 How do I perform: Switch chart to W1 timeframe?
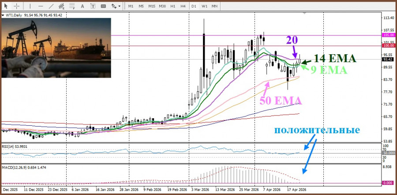tap(204, 6)
